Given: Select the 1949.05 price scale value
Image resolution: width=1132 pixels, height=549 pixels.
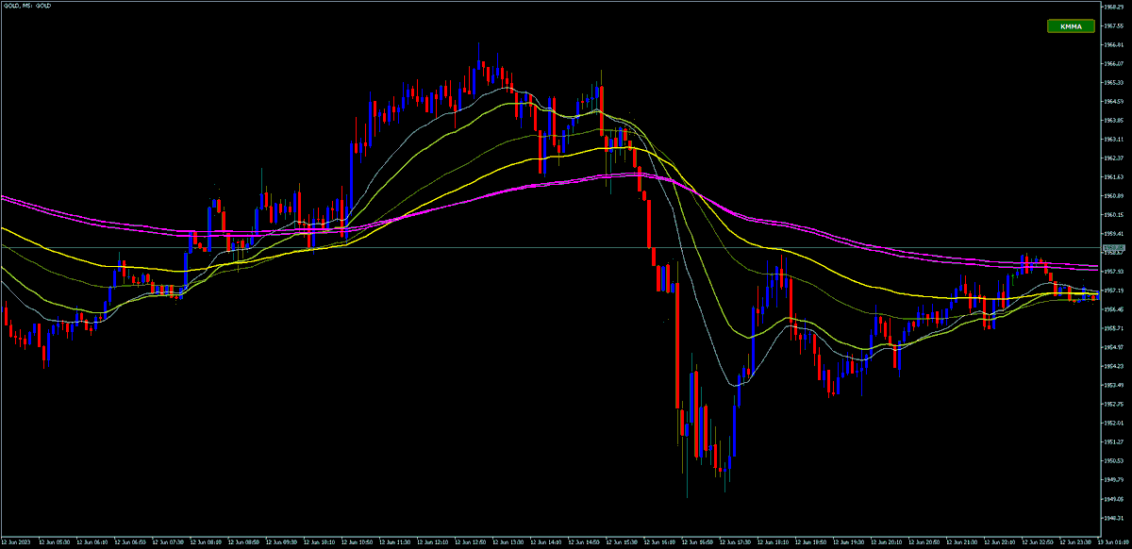Looking at the screenshot, I should (1113, 498).
